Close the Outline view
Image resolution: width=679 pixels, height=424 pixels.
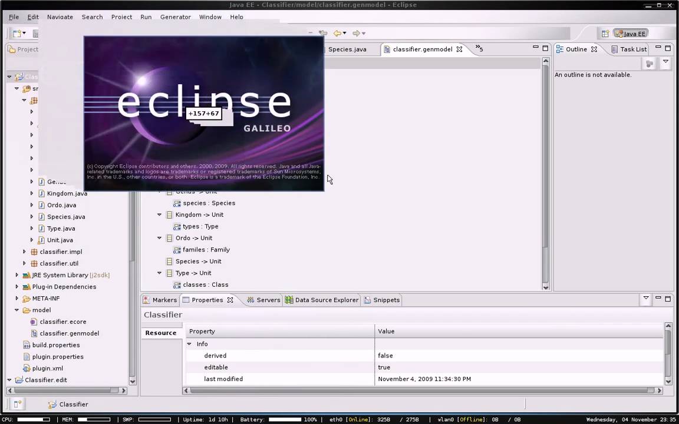[x=594, y=49]
